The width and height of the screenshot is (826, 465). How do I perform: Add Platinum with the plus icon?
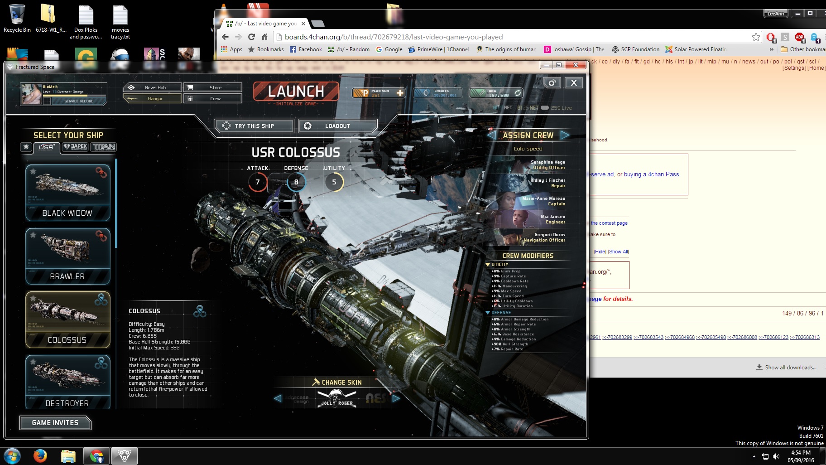pyautogui.click(x=400, y=93)
